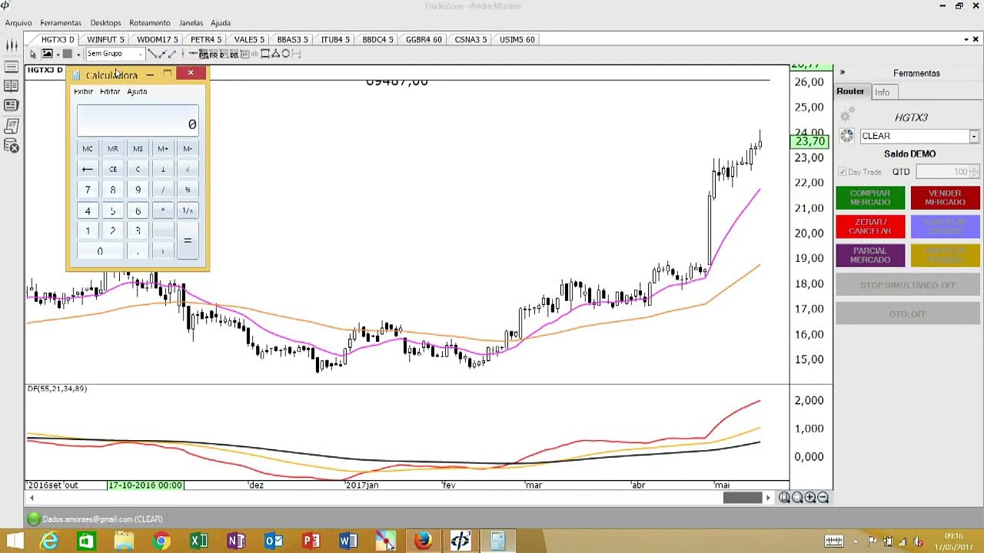Open the Janelas menu in TradeZone

tap(191, 23)
